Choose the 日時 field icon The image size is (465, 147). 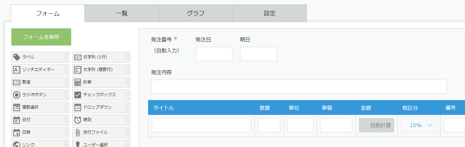point(17,133)
